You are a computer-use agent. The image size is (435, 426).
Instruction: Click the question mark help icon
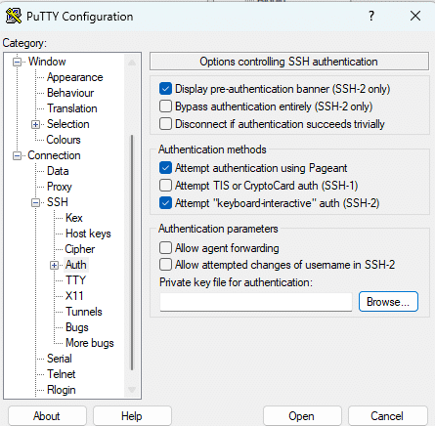tap(371, 16)
